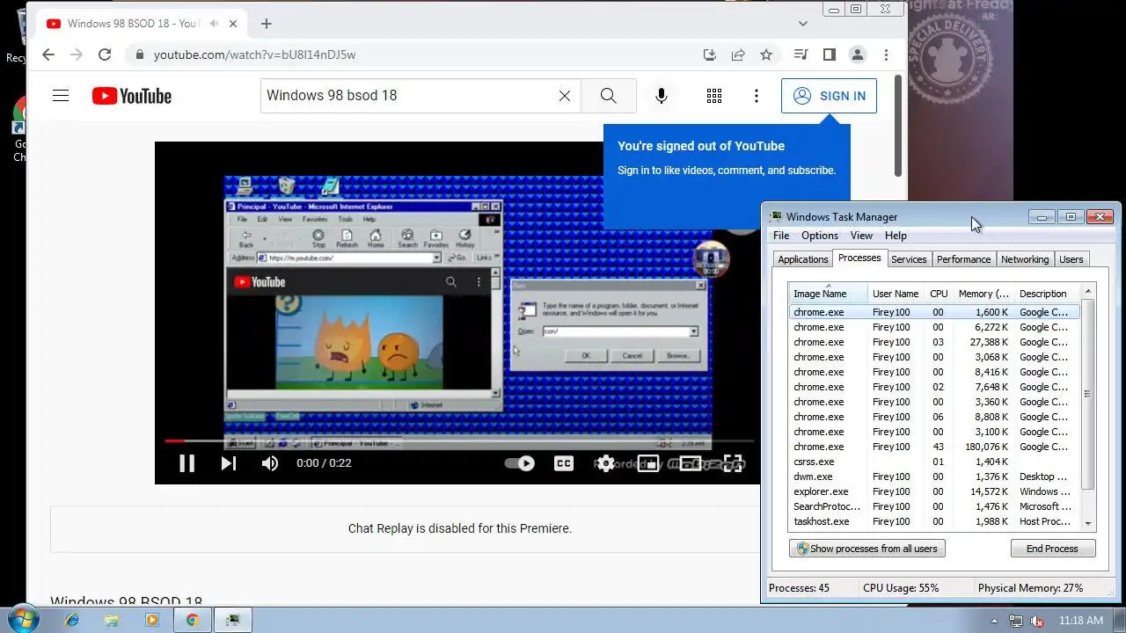Switch to the Users tab
Viewport: 1126px width, 633px height.
1071,259
